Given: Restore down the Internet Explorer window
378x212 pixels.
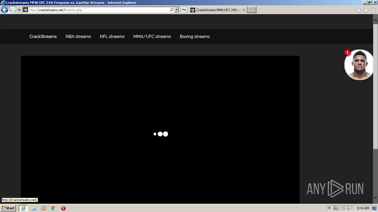Looking at the screenshot, I should (369, 3).
